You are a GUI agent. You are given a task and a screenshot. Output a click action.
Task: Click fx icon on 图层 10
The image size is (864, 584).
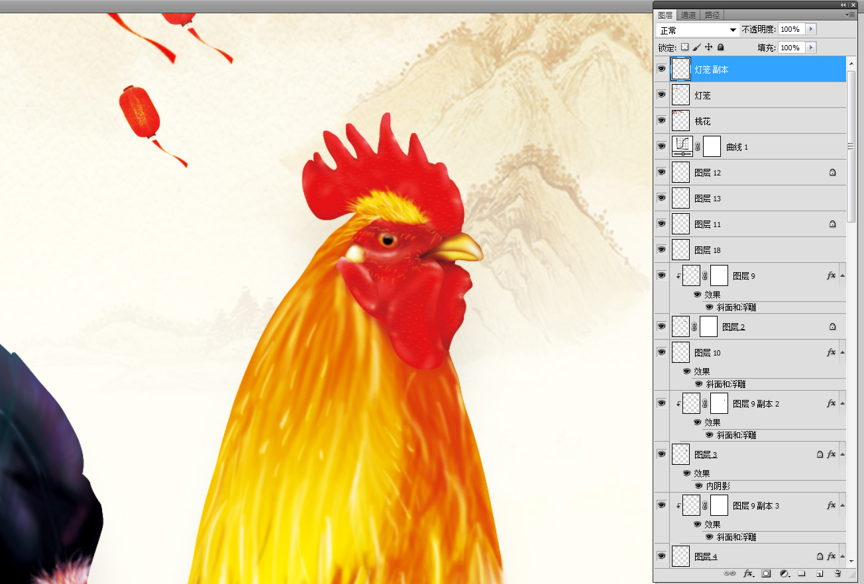(x=832, y=352)
